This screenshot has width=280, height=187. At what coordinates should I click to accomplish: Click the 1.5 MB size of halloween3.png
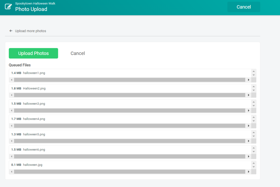16,104
